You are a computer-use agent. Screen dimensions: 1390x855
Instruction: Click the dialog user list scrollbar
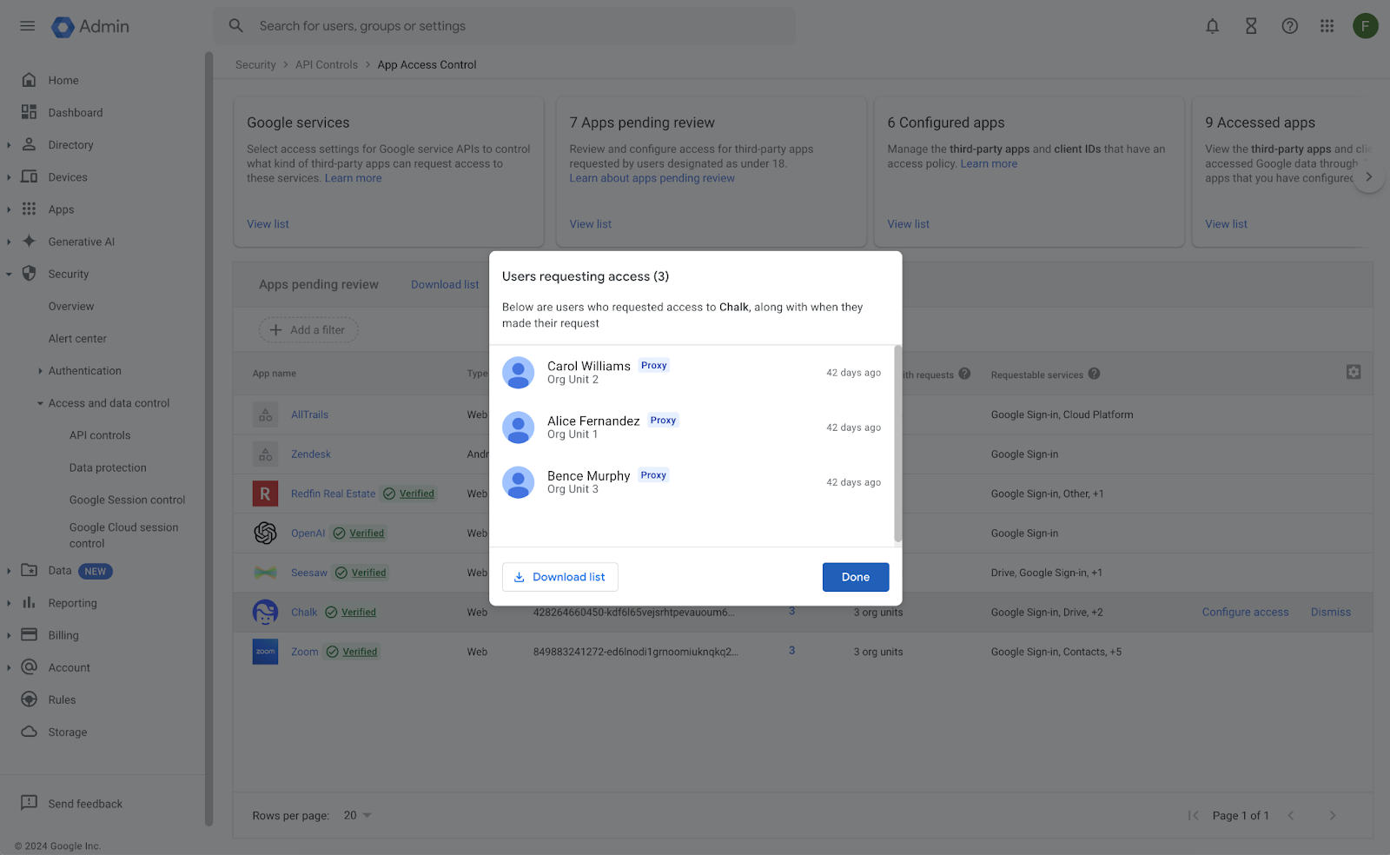(x=897, y=443)
